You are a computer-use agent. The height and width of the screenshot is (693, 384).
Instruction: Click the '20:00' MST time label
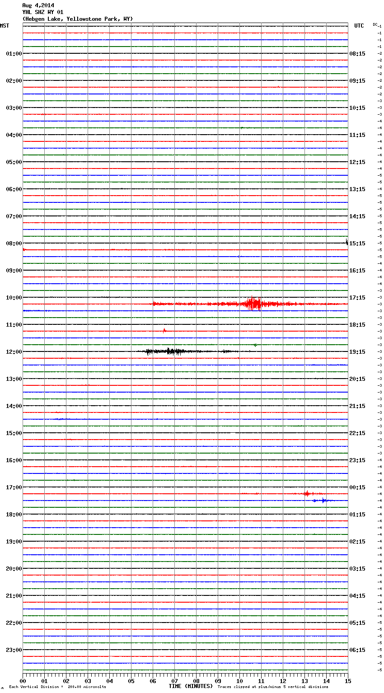pyautogui.click(x=14, y=569)
